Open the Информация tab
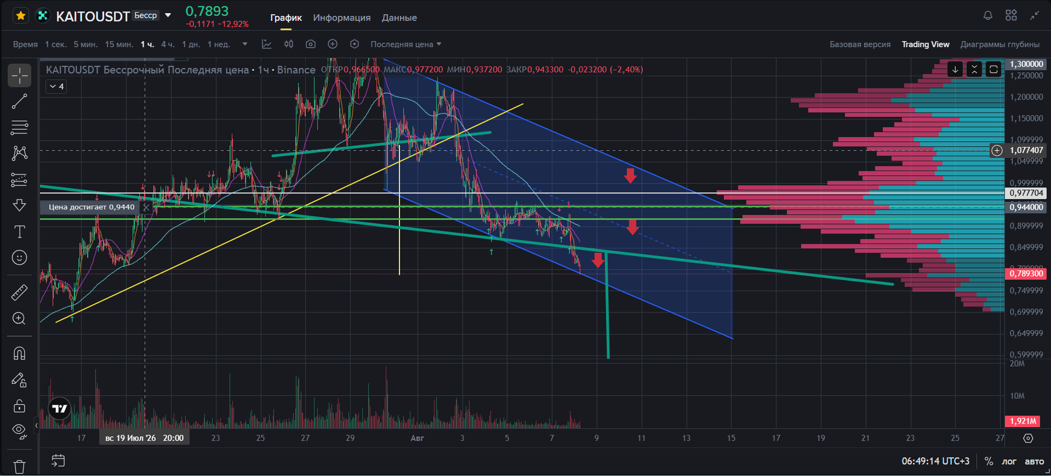This screenshot has width=1051, height=476. tap(342, 18)
